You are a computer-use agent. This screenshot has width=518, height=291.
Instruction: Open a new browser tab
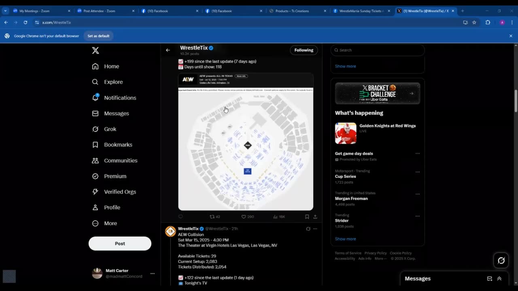click(x=463, y=11)
